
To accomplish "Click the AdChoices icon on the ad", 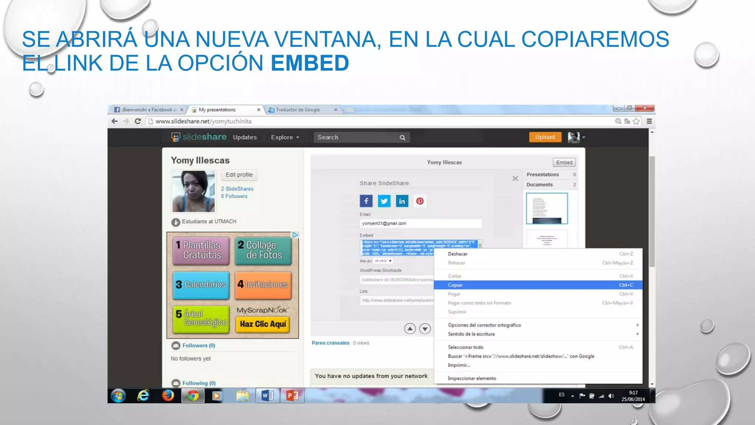I will 295,235.
